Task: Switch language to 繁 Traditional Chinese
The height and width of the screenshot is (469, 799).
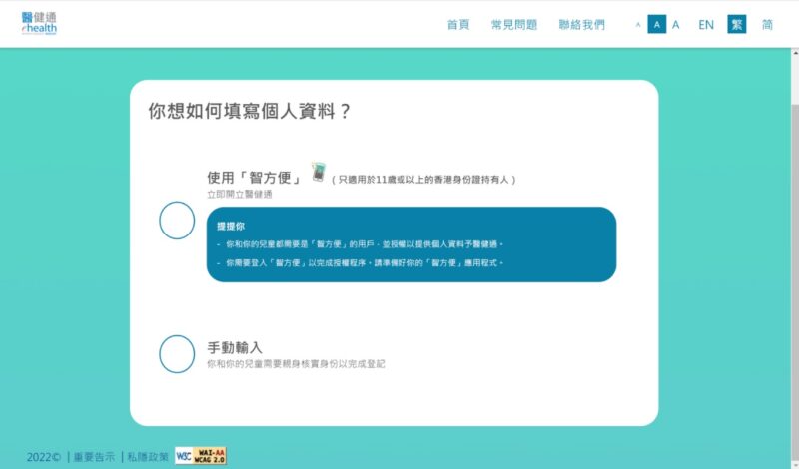Action: (x=737, y=25)
